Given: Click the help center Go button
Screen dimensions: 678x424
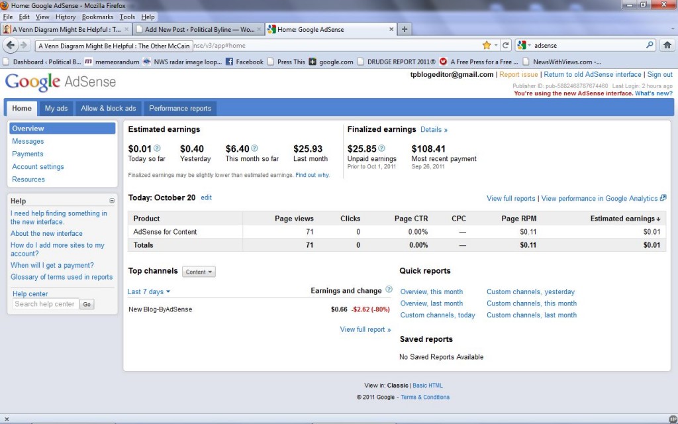Looking at the screenshot, I should [87, 304].
